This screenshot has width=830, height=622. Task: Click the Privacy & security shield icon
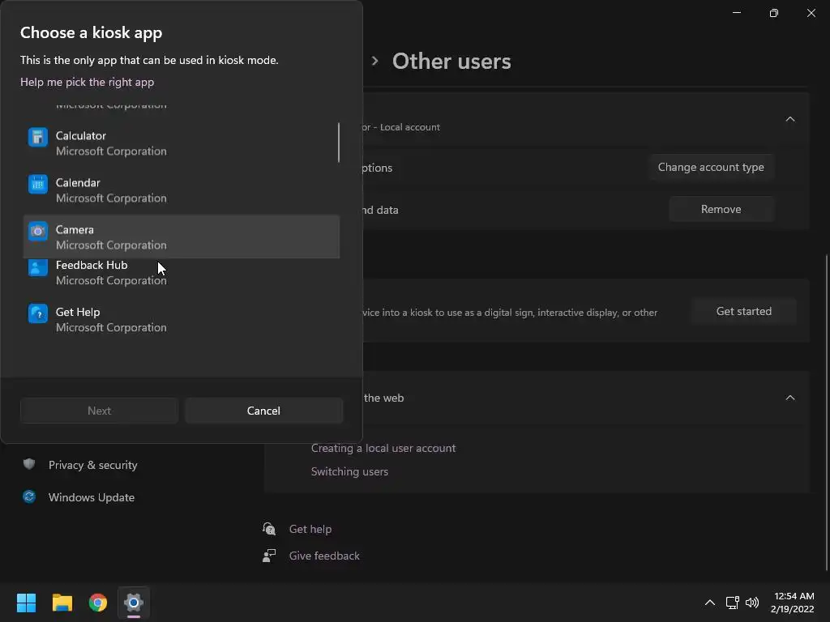30,465
